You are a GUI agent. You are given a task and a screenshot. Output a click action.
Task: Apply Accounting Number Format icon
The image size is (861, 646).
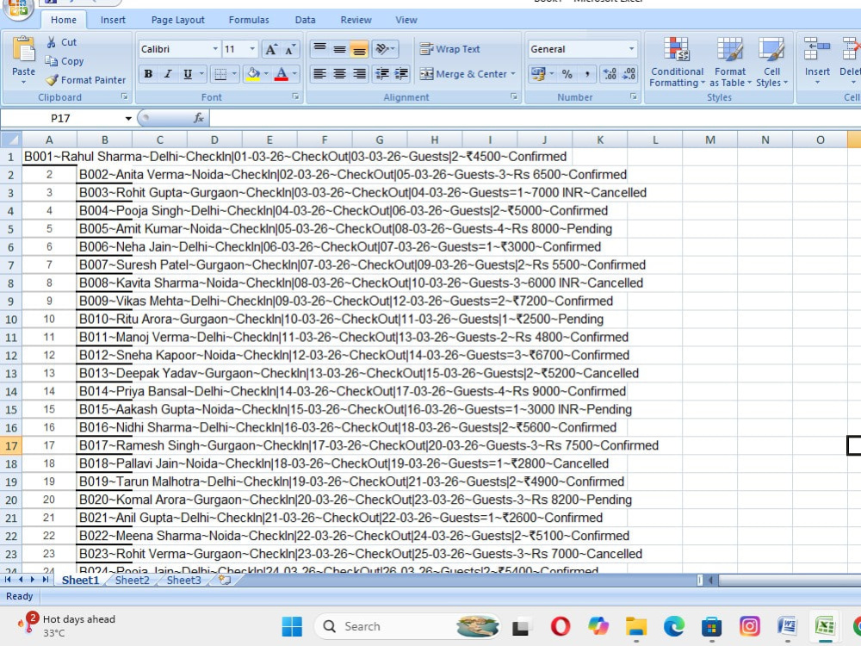537,73
